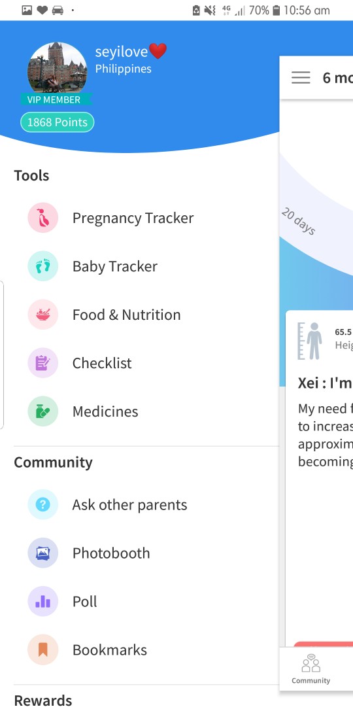Open the Bookmarks ribbon icon
The width and height of the screenshot is (353, 726).
tap(43, 649)
